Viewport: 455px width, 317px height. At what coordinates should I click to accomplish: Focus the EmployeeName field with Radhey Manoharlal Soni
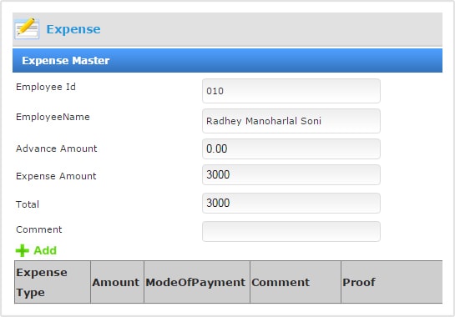291,121
